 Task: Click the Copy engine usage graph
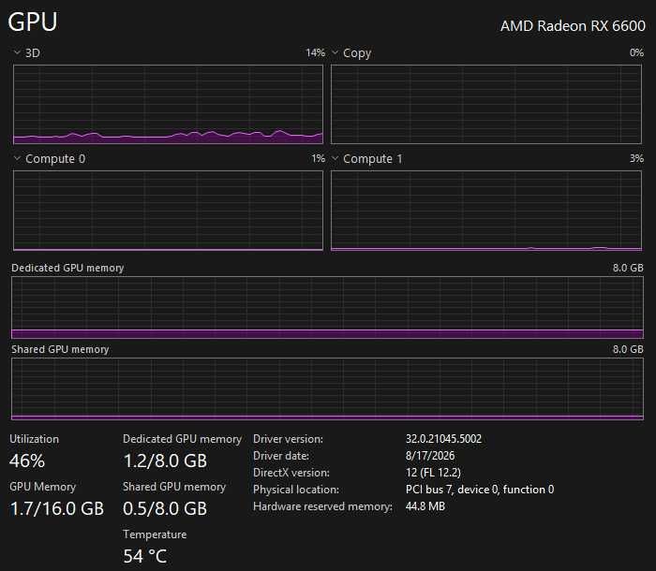coord(486,105)
